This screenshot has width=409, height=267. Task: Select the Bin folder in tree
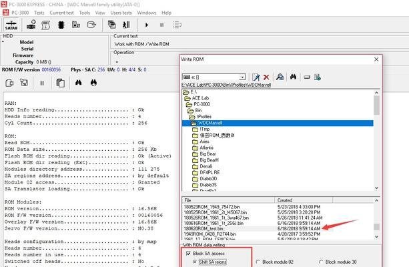198,110
